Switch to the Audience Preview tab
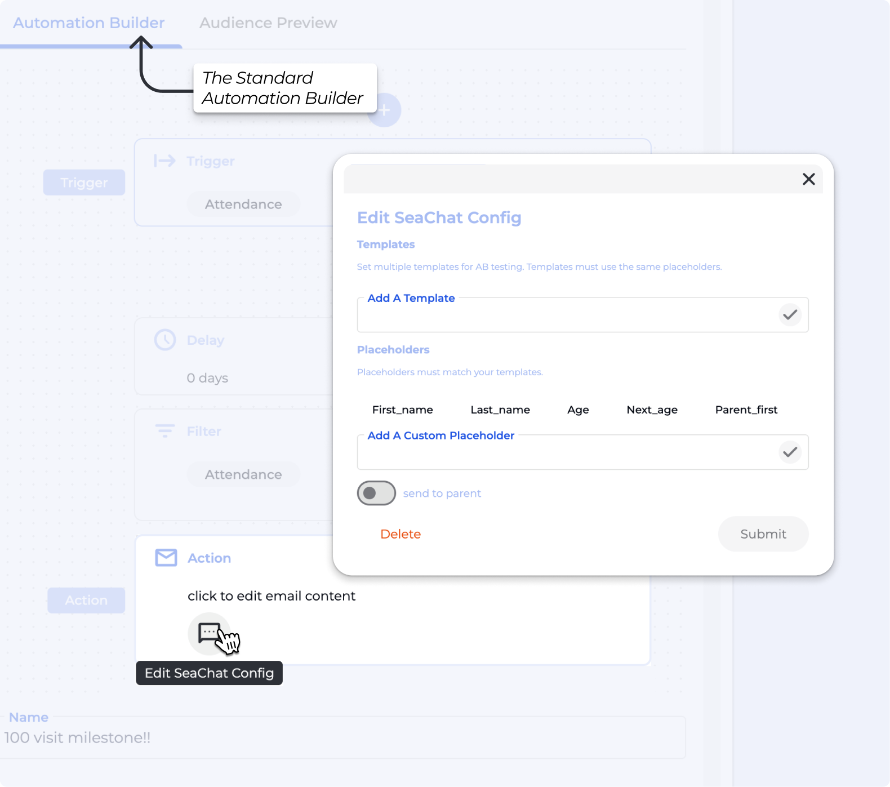The width and height of the screenshot is (890, 787). point(268,23)
